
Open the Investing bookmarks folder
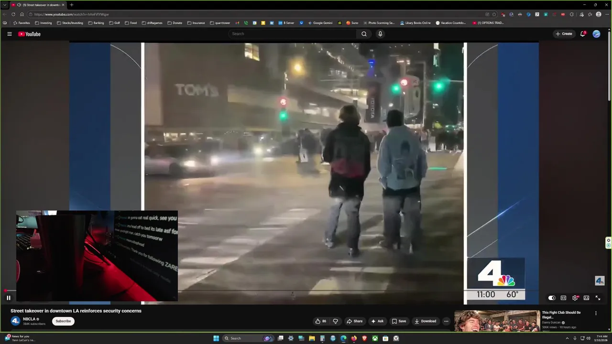pos(43,23)
